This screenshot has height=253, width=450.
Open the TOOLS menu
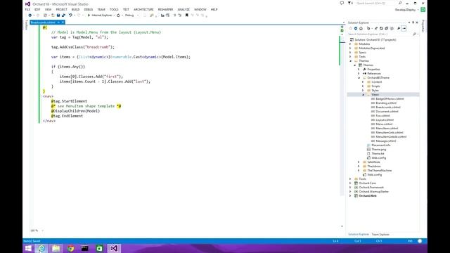click(x=114, y=9)
